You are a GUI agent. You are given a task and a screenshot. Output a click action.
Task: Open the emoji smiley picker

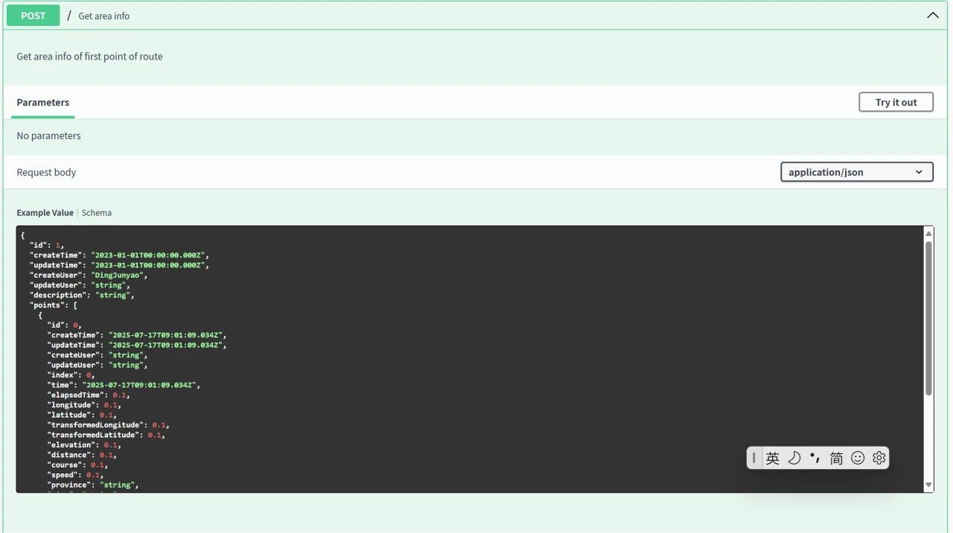(x=858, y=459)
